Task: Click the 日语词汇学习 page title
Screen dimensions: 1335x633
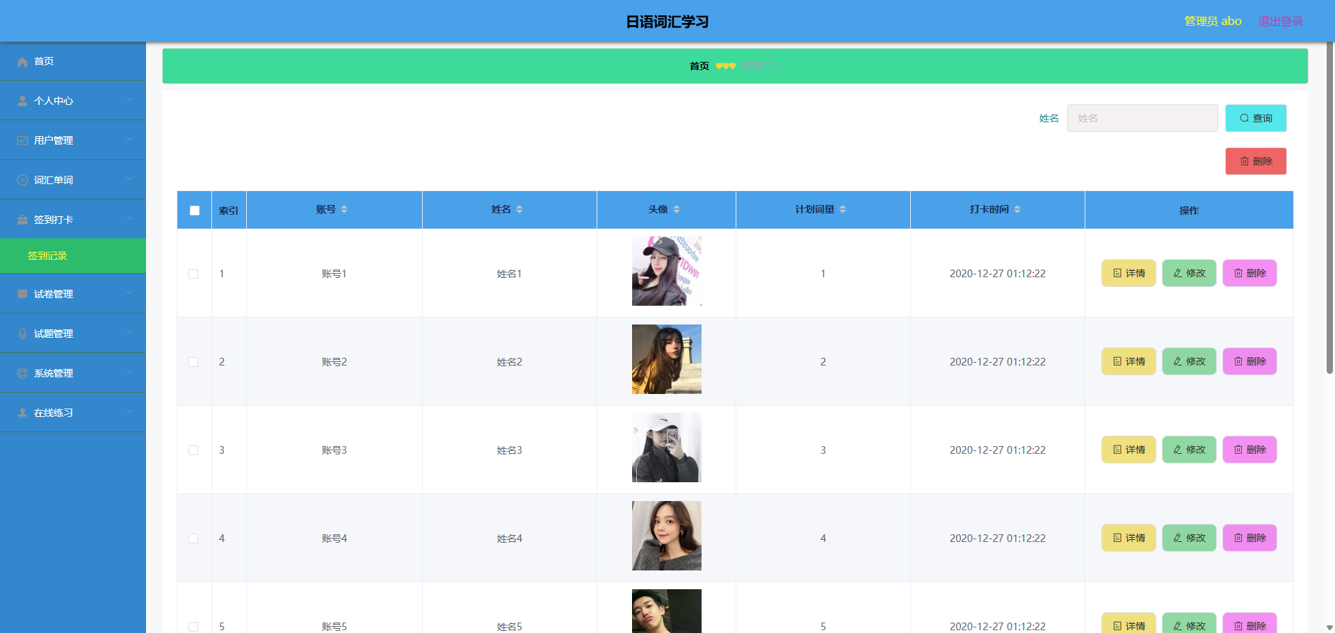Action: pyautogui.click(x=667, y=22)
